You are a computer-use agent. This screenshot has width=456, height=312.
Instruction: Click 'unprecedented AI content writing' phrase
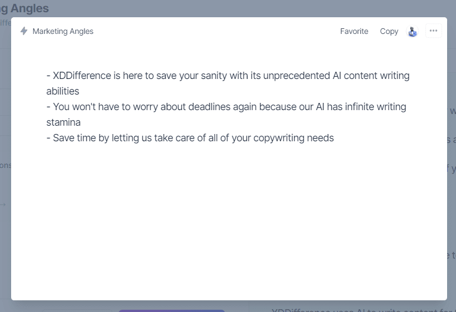click(336, 76)
